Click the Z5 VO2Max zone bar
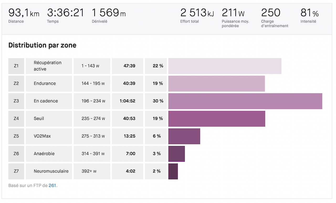This screenshot has height=203, width=336. coord(184,136)
